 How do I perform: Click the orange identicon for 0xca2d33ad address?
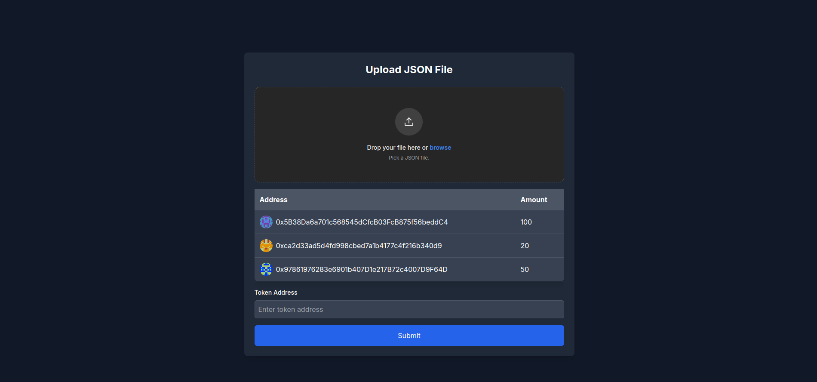pyautogui.click(x=266, y=246)
